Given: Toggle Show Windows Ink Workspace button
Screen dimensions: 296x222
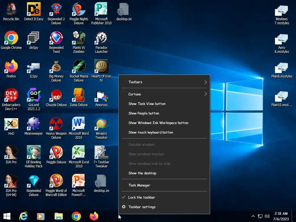Looking at the screenshot, I should [x=164, y=123].
